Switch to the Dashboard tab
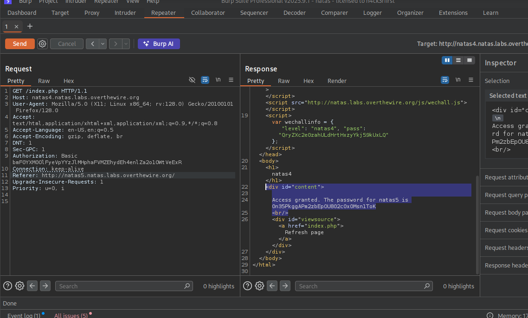The width and height of the screenshot is (528, 318). 22,13
